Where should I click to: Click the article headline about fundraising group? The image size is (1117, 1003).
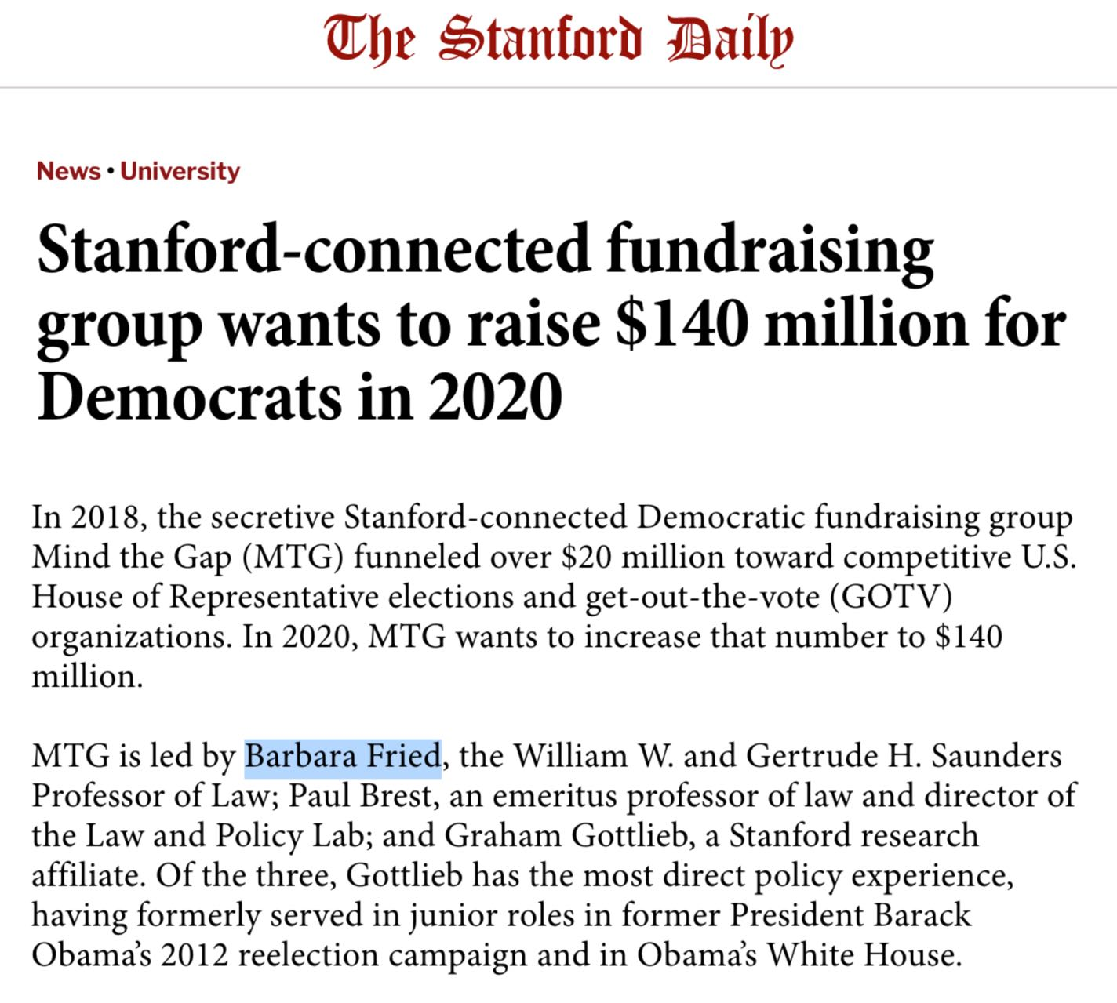point(549,322)
